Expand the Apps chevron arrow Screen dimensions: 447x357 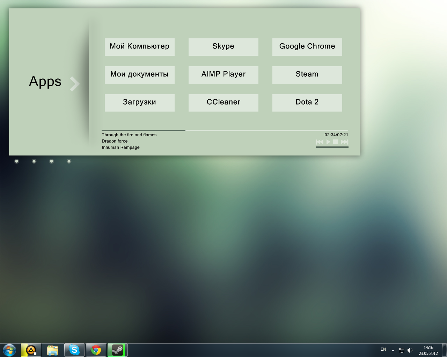click(x=75, y=84)
